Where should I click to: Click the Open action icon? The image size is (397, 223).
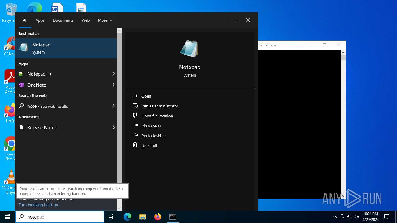click(135, 96)
